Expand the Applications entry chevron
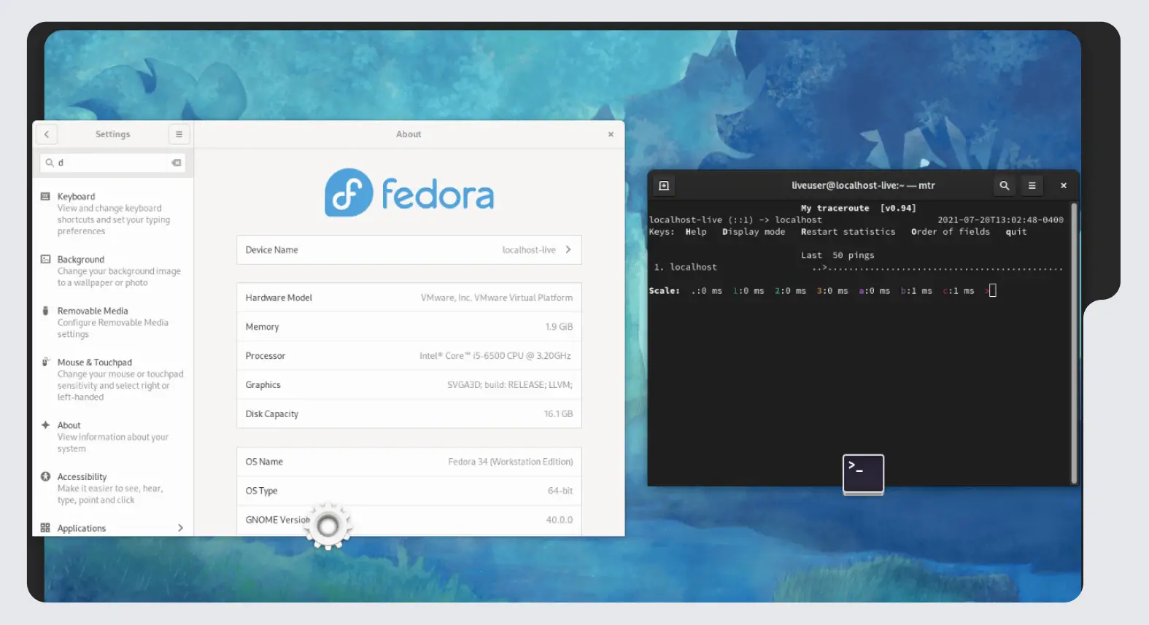This screenshot has height=625, width=1149. click(180, 528)
